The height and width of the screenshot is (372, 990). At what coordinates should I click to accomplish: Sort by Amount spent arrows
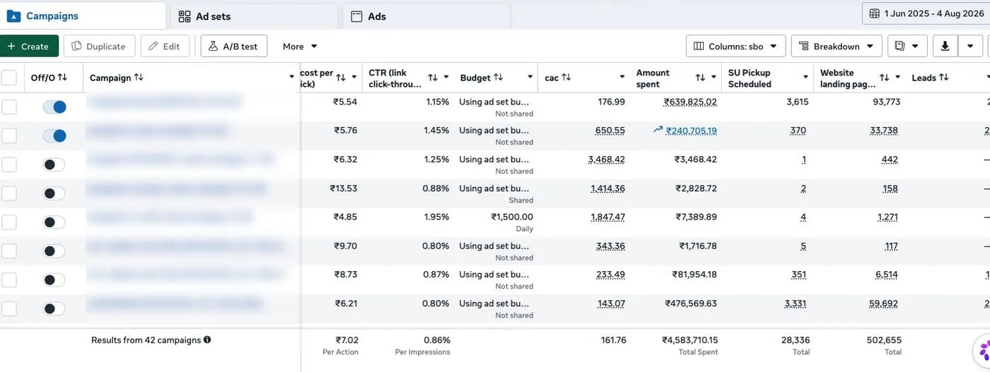coord(700,78)
